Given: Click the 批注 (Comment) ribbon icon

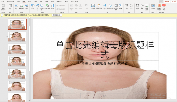Looking at the screenshot, I should click(x=87, y=6).
